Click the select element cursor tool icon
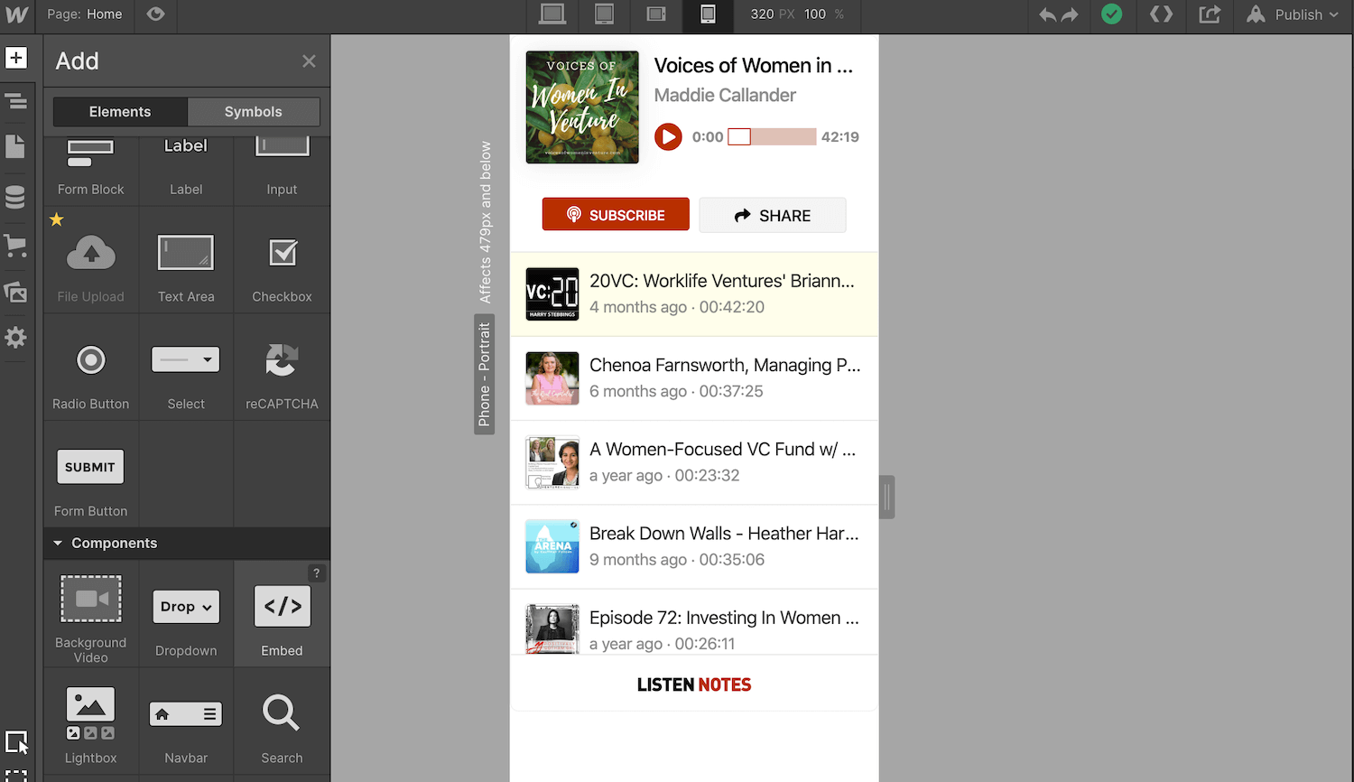This screenshot has width=1354, height=782. pos(16,742)
